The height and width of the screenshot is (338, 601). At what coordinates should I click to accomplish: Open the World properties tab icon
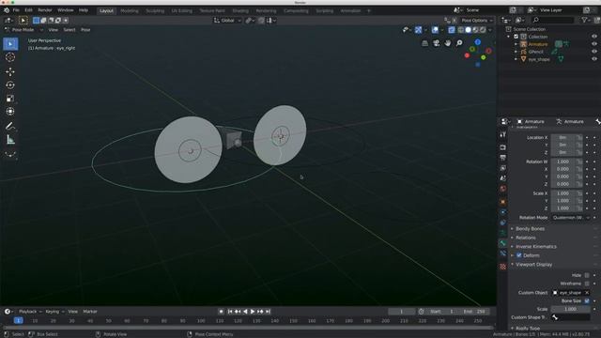click(x=503, y=189)
